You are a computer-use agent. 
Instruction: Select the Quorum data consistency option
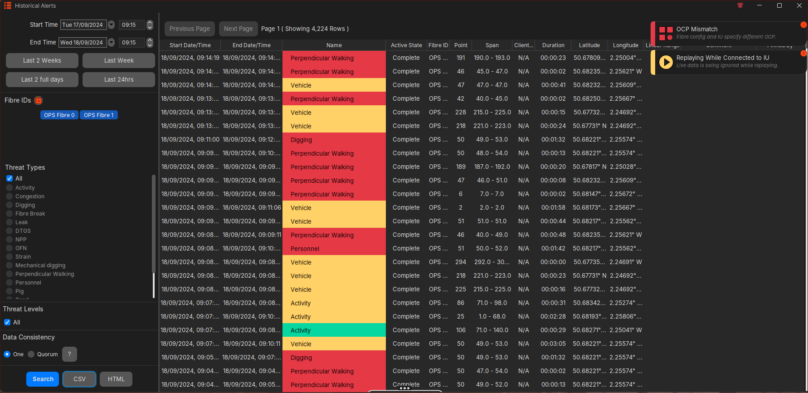click(x=31, y=354)
